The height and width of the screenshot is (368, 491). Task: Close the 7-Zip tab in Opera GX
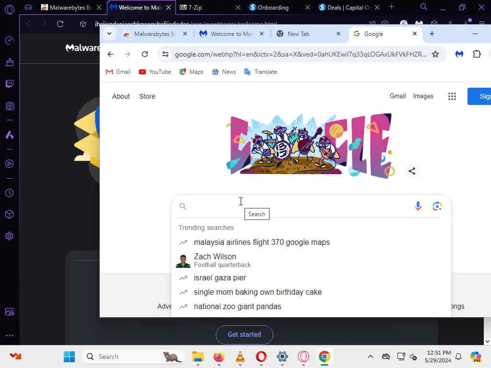coord(238,8)
